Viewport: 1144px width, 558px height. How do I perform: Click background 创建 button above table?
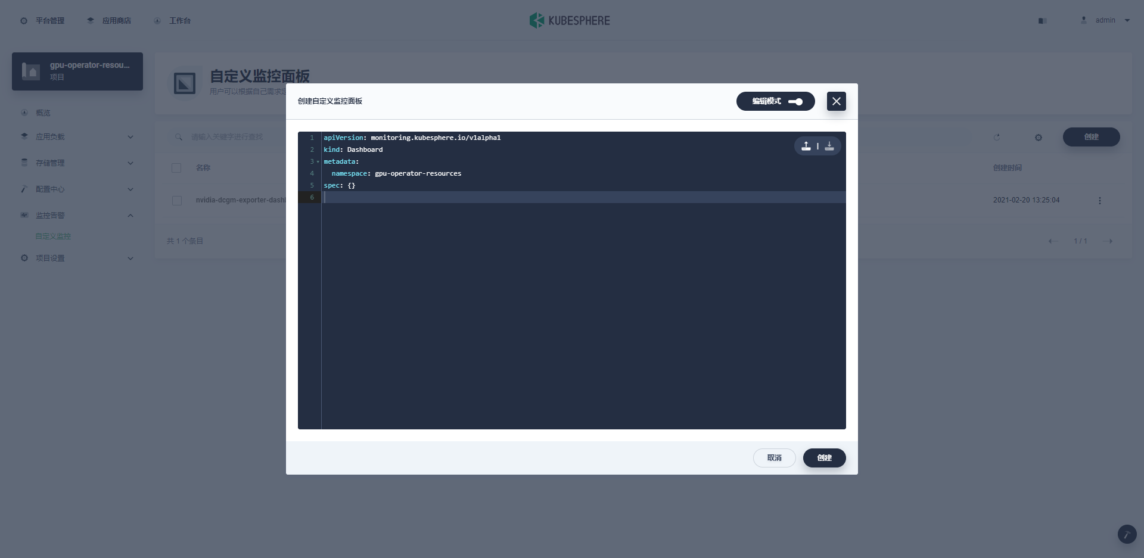pos(1092,137)
